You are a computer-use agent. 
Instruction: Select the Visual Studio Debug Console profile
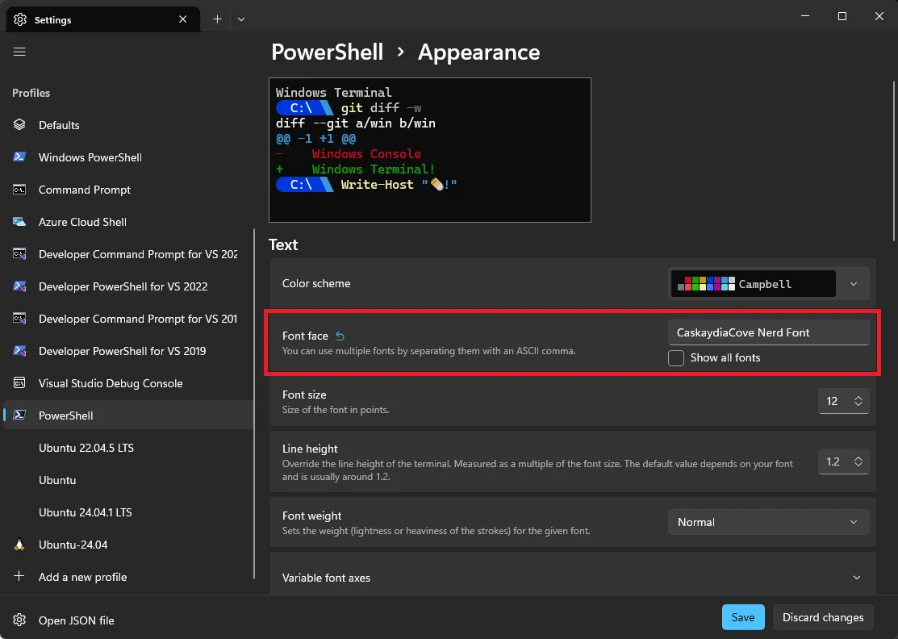111,383
